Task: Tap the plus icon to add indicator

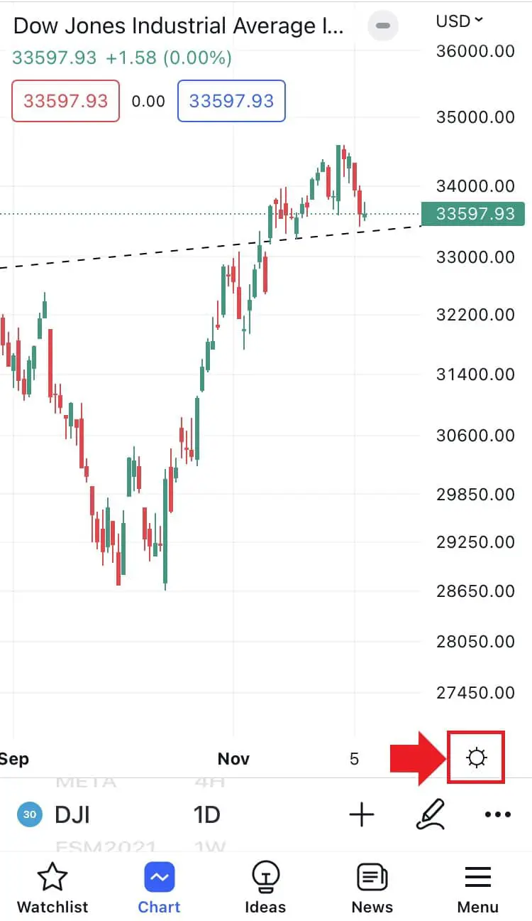Action: (x=362, y=814)
